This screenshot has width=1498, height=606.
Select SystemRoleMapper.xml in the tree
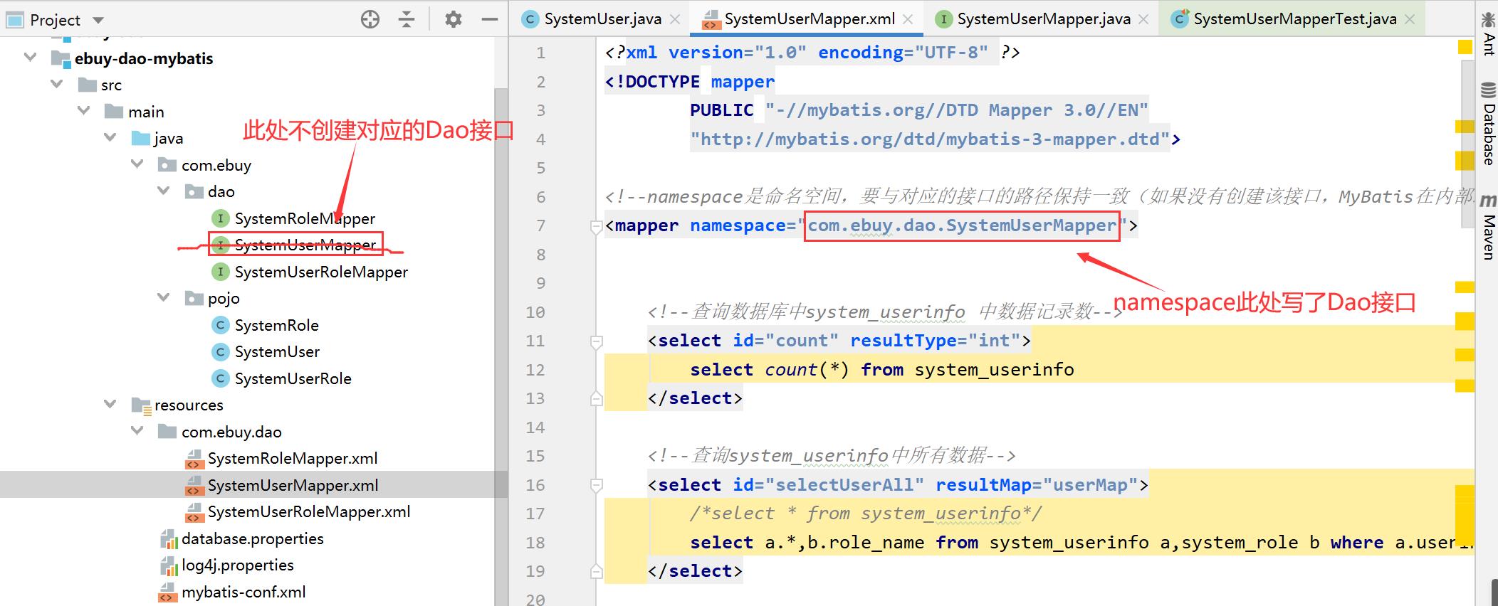click(293, 458)
